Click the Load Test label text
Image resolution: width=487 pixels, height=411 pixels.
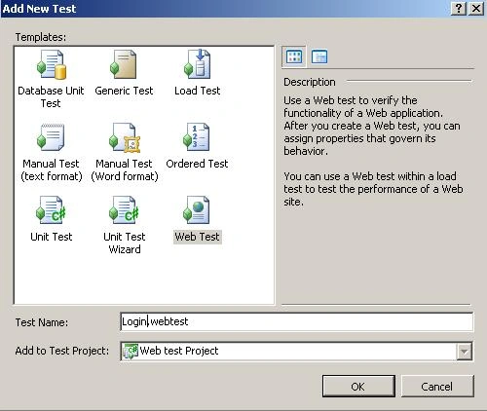point(197,91)
